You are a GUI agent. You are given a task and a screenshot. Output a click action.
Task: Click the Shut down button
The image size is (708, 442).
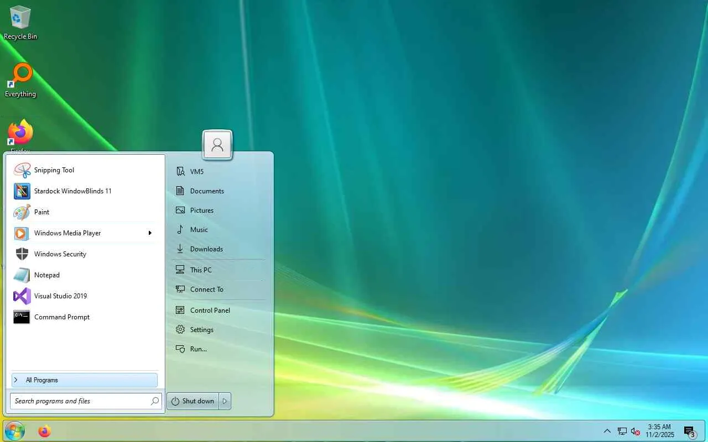[193, 401]
